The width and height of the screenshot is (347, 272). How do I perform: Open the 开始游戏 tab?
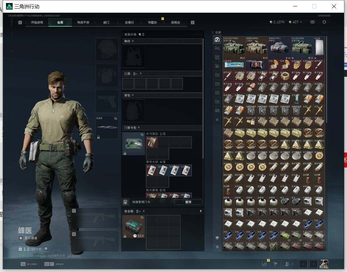[x=37, y=22]
